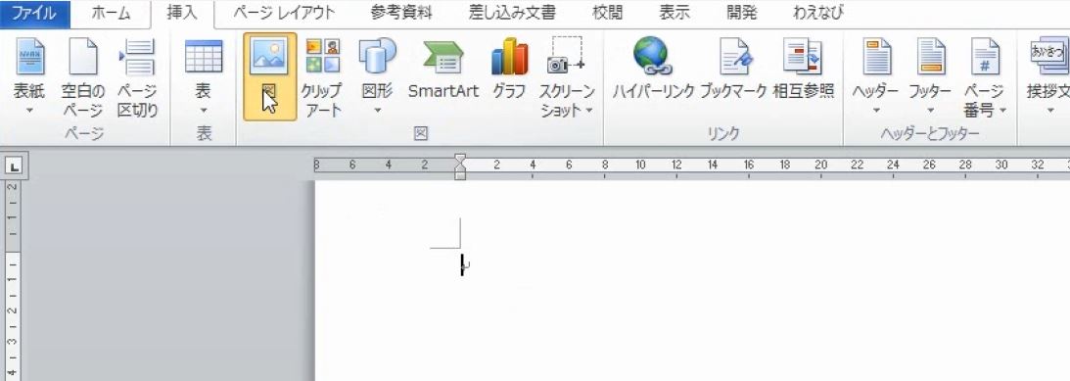
Task: Expand the 図形 shapes dropdown arrow
Action: (x=377, y=110)
